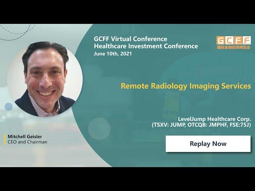The image size is (255, 191).
Task: Click the Healthcare Investment Conference line
Action: [146, 46]
